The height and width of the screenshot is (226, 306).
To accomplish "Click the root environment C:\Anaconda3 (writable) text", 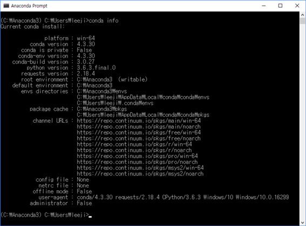I will coord(112,79).
